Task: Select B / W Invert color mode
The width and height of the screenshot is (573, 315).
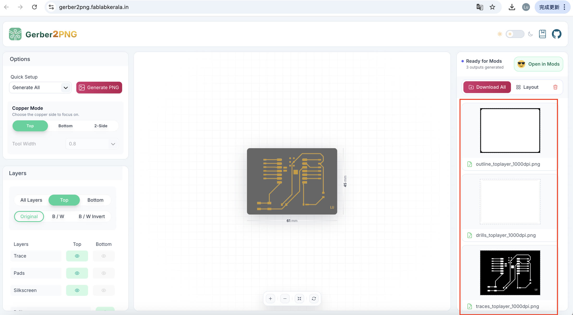Action: coord(92,216)
